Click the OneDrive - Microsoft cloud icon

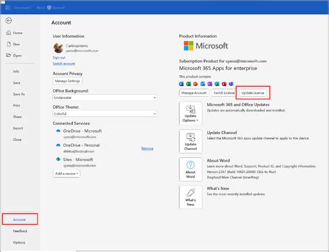pos(58,131)
